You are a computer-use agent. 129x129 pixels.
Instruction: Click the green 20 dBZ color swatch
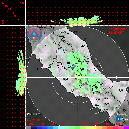72,127
